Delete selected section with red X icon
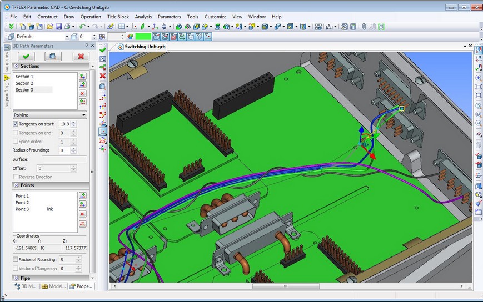The image size is (483, 302). pos(83,93)
